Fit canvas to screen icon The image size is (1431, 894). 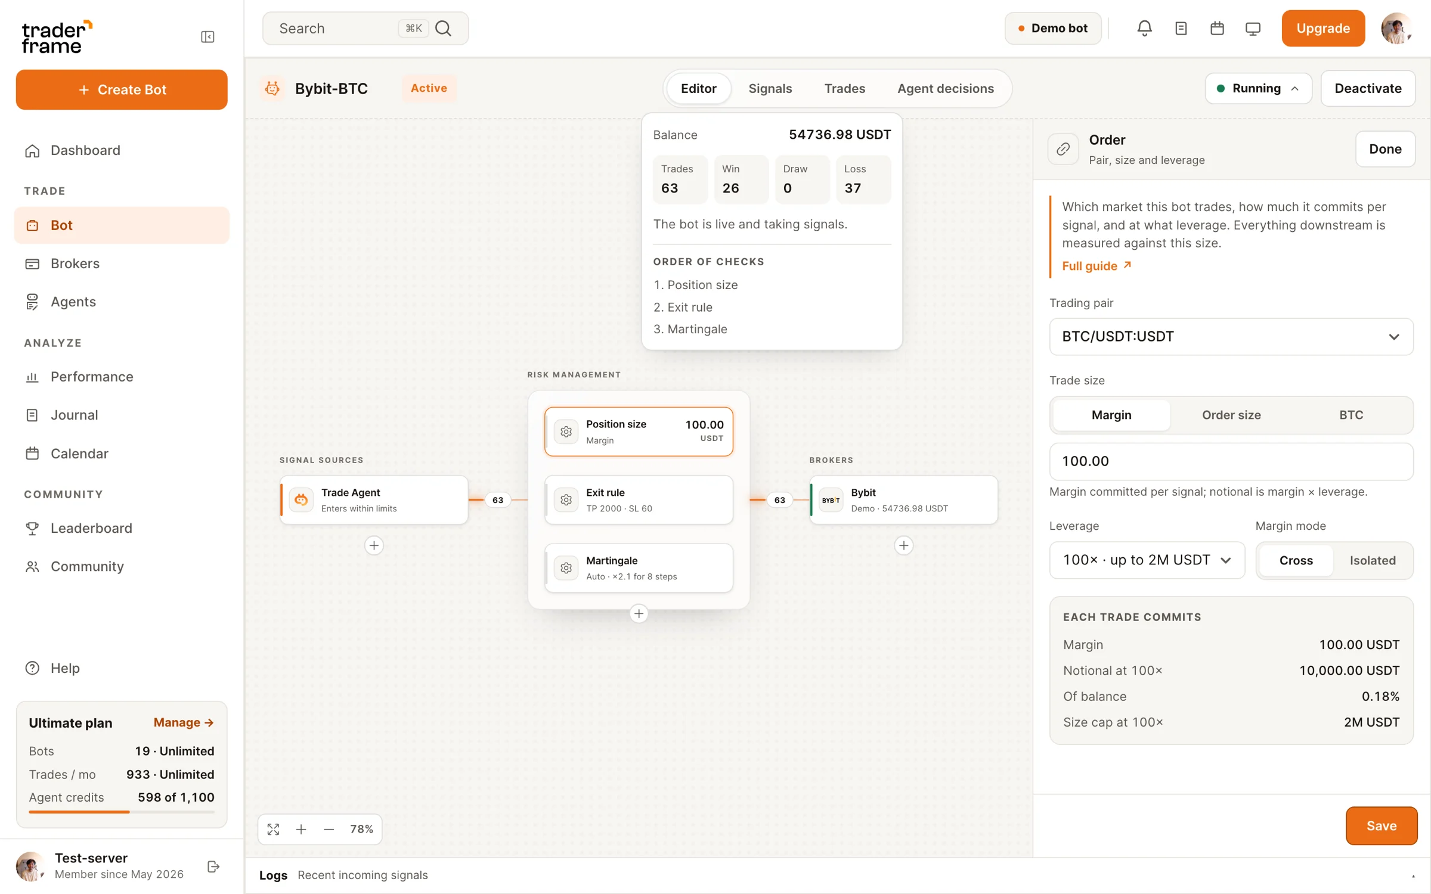(274, 829)
